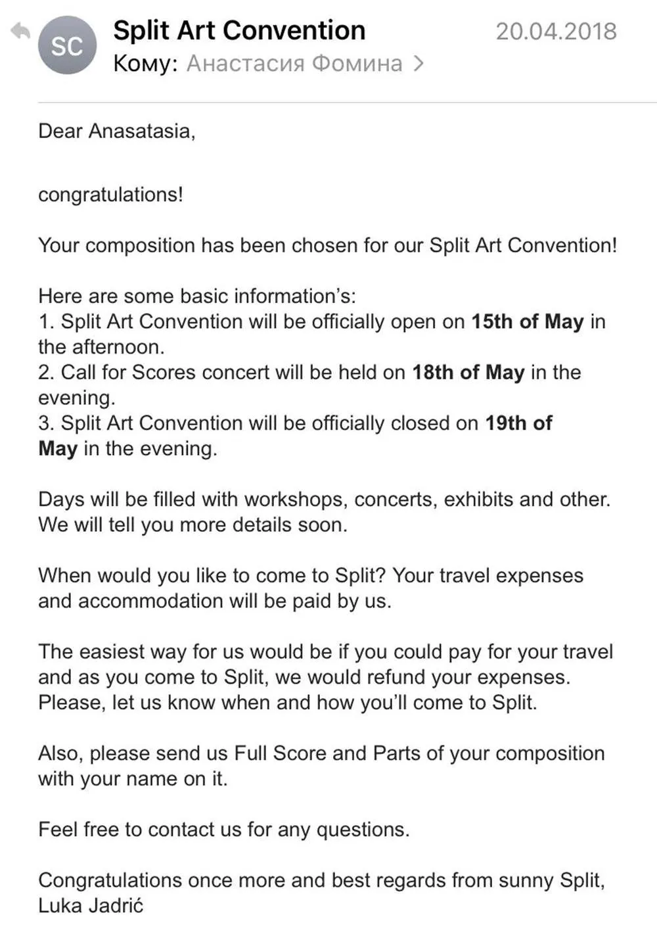Image resolution: width=657 pixels, height=942 pixels.
Task: Click the congratulations! line
Action: pos(110,195)
